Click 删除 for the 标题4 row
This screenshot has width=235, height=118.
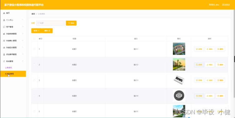click(x=220, y=96)
